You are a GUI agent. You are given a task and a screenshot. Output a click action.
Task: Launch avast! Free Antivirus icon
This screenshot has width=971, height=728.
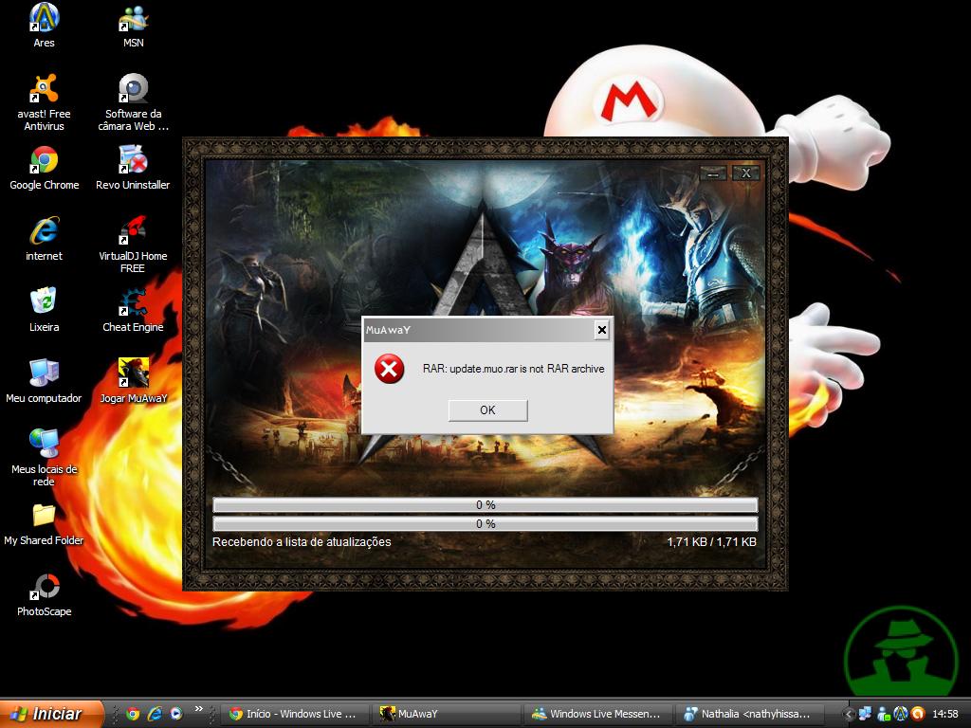[45, 89]
